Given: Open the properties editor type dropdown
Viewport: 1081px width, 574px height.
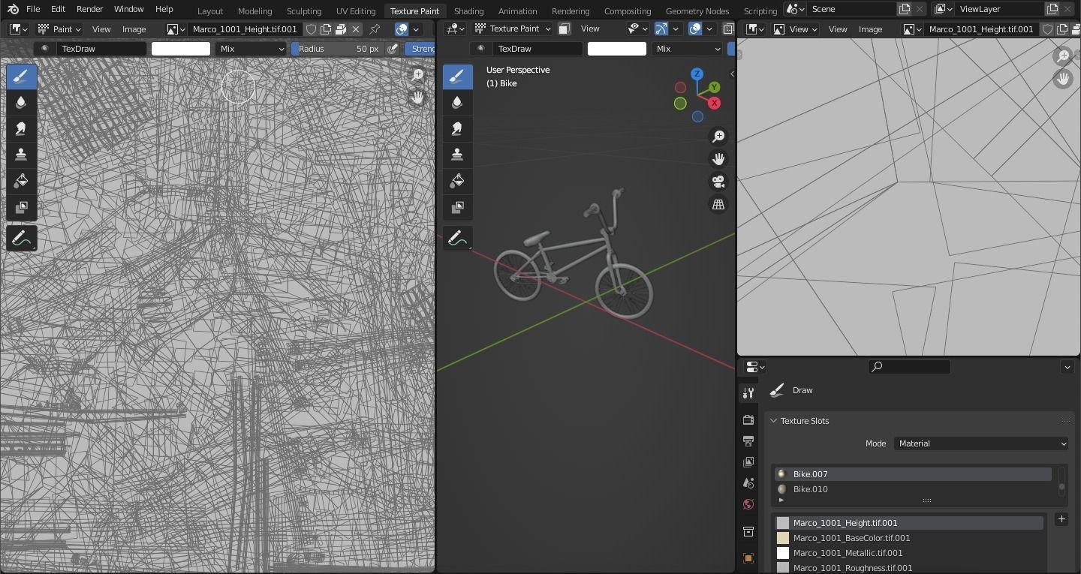Looking at the screenshot, I should (x=755, y=367).
